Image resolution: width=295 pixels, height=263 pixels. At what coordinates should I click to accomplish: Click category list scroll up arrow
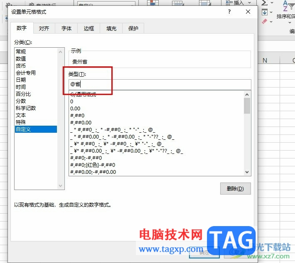pyautogui.click(x=60, y=52)
